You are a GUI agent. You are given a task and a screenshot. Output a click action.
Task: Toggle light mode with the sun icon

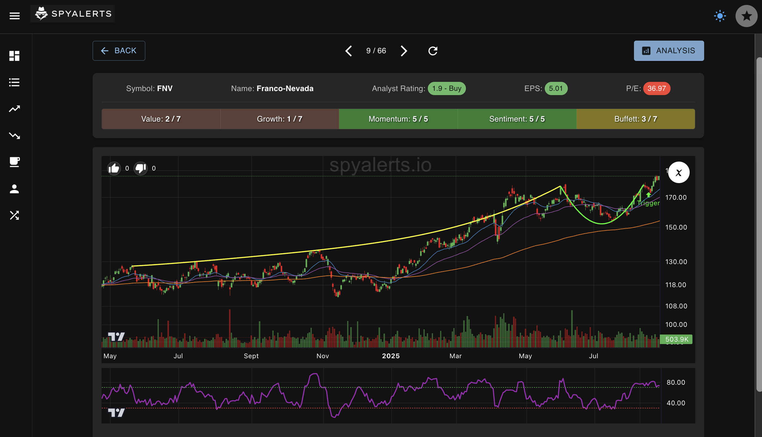tap(720, 15)
